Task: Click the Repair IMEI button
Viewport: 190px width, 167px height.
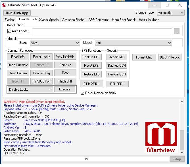Action: click(x=117, y=57)
